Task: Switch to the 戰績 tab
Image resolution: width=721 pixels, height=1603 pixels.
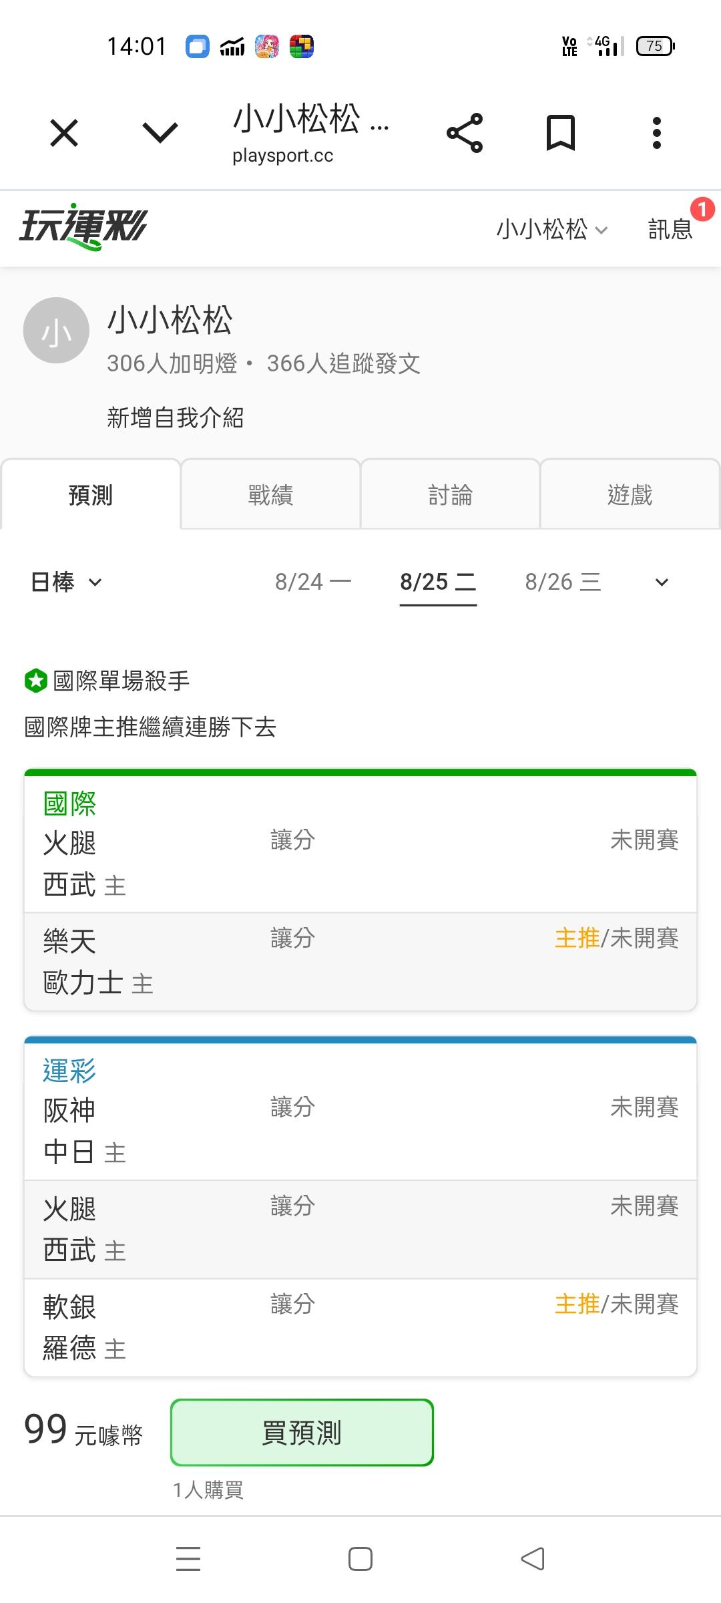Action: click(x=270, y=494)
